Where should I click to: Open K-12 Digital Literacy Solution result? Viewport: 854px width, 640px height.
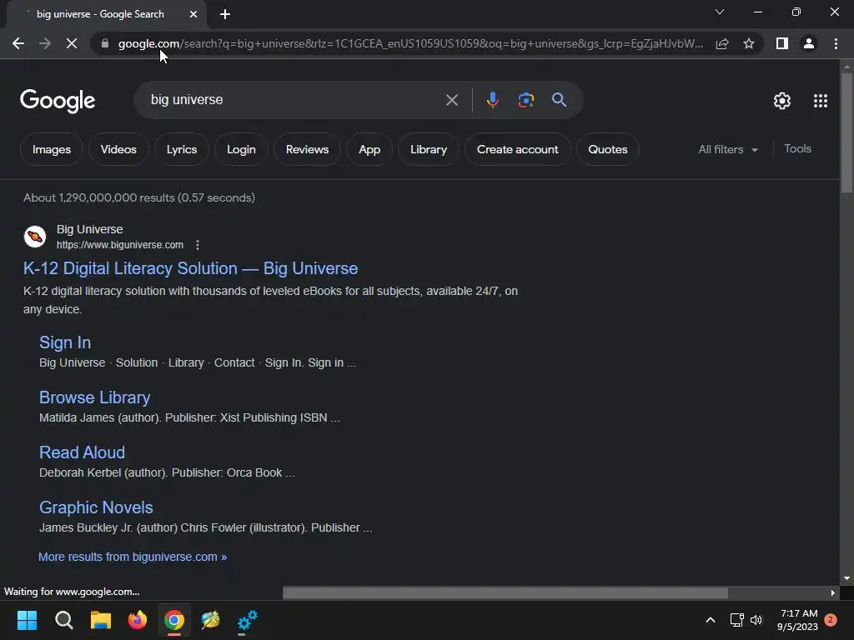pyautogui.click(x=191, y=268)
